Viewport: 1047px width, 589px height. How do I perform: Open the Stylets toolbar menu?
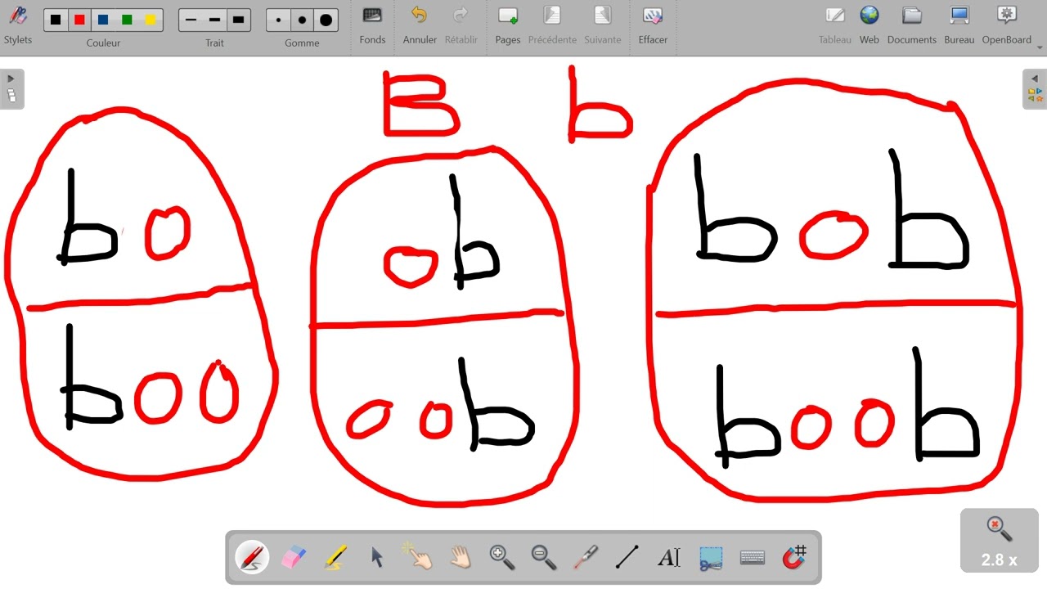pos(17,25)
